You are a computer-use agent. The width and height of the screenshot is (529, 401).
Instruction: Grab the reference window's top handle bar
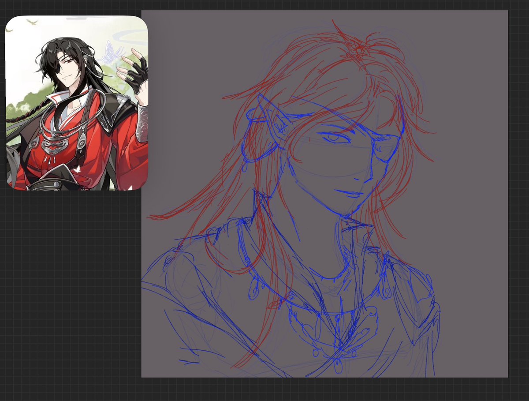[x=77, y=19]
